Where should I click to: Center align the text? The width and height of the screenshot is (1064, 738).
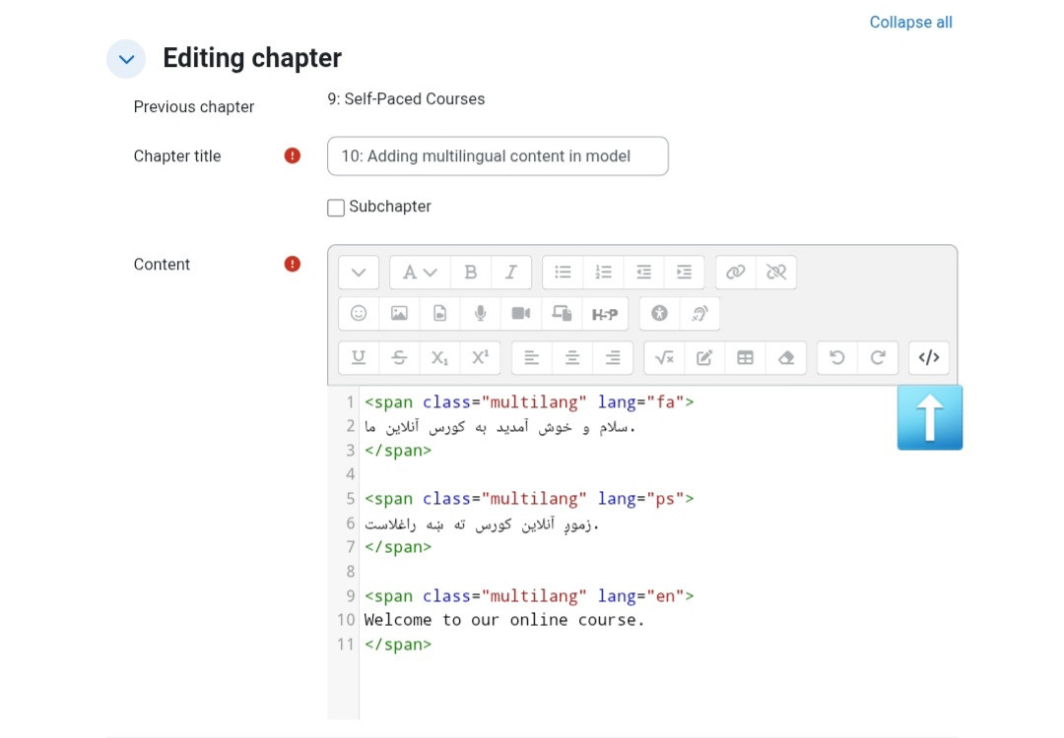(x=572, y=358)
